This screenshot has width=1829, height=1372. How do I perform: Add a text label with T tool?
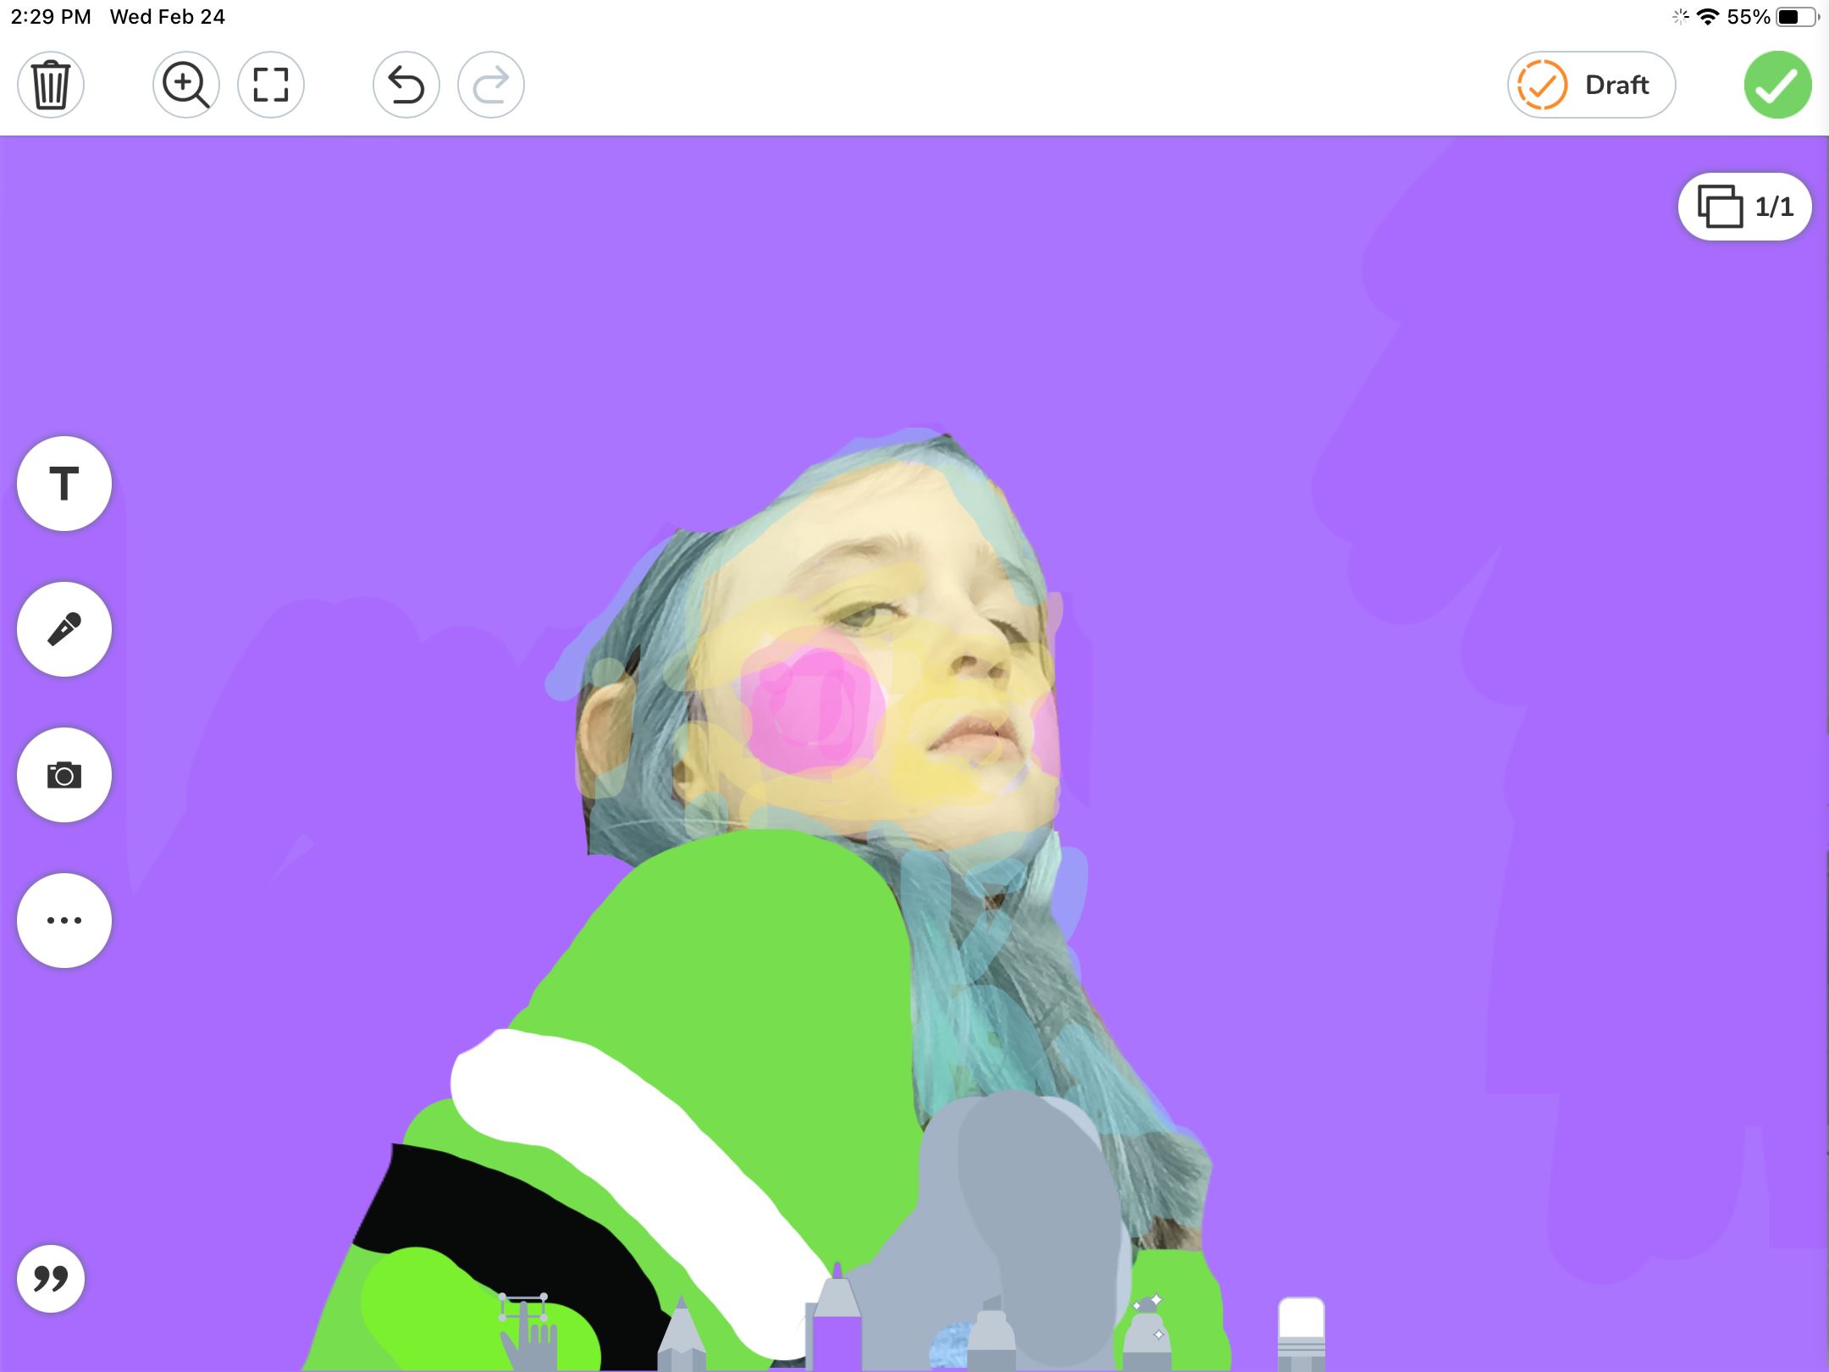(x=64, y=484)
